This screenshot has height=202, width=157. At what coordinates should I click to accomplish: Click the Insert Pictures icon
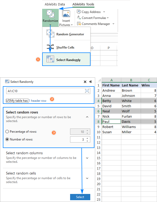click(66, 14)
